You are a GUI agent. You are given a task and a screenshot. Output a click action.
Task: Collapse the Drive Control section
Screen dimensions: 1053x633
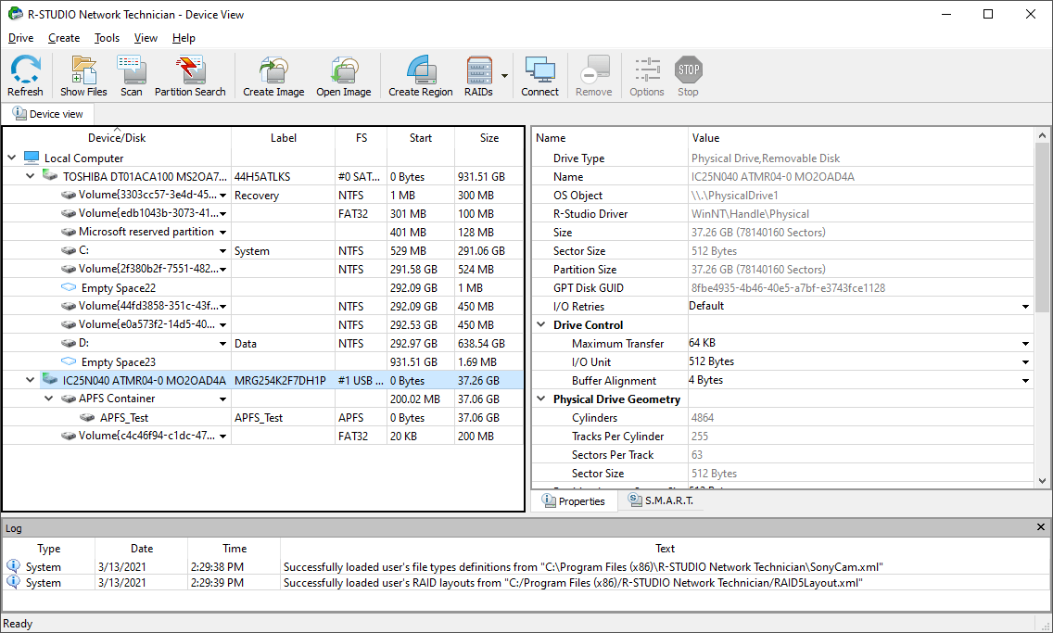point(541,324)
